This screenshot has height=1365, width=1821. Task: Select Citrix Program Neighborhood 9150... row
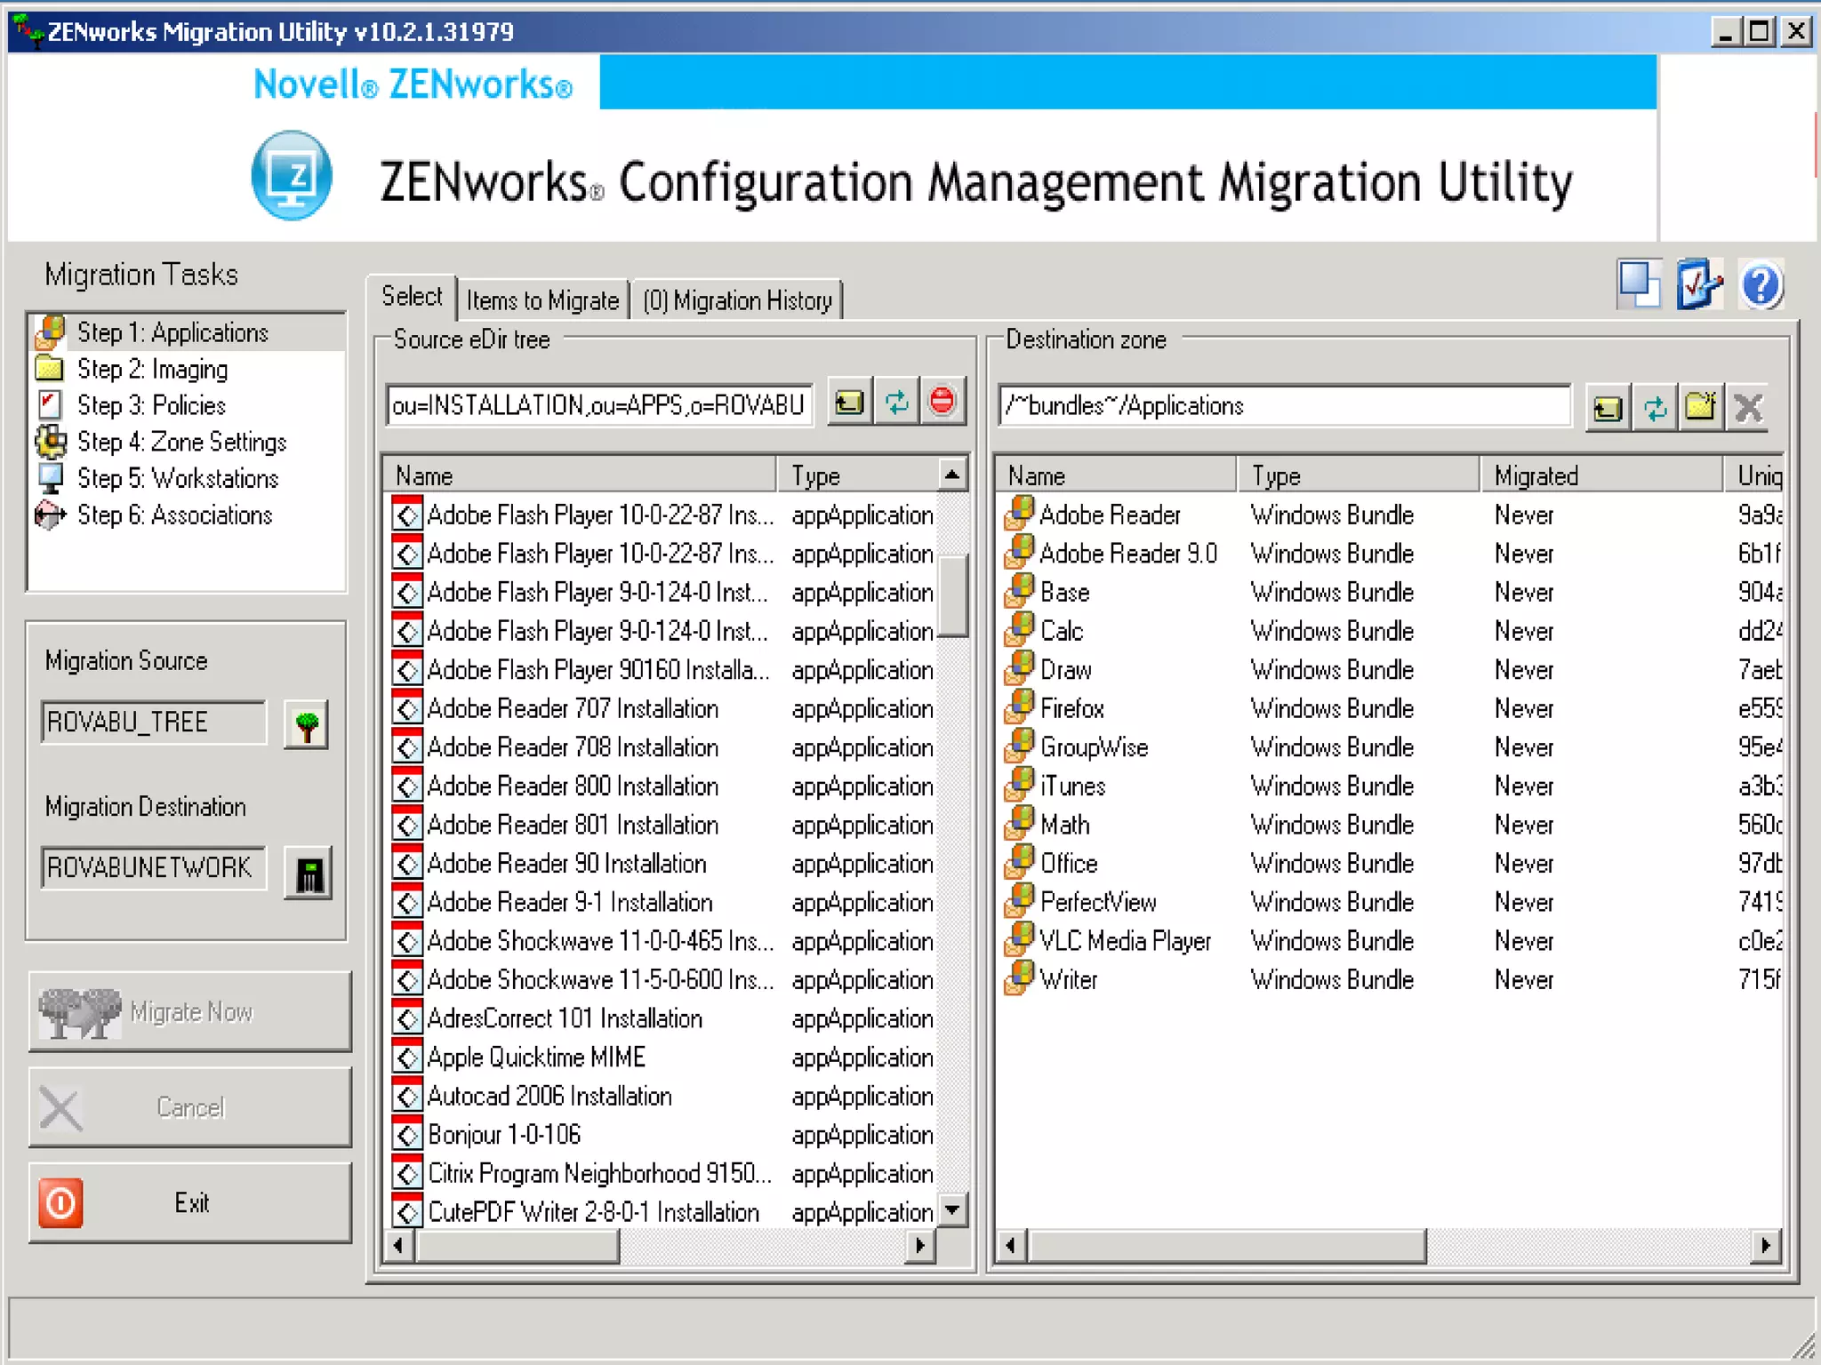tap(662, 1173)
